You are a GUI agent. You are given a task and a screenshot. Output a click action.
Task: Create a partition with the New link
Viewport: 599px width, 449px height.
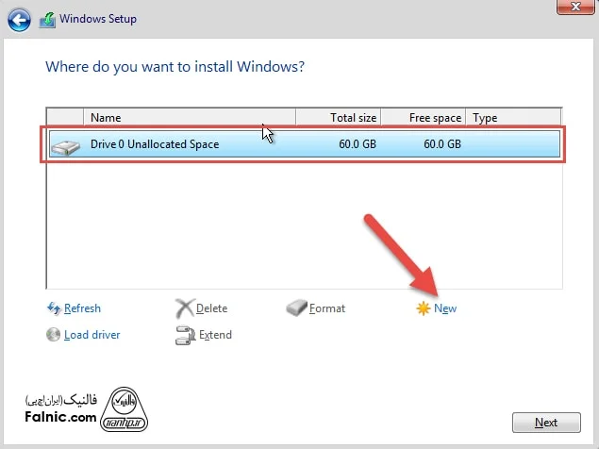(x=445, y=308)
